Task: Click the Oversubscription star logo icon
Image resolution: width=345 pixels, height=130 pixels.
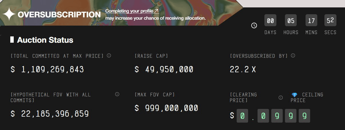Action: coord(9,14)
